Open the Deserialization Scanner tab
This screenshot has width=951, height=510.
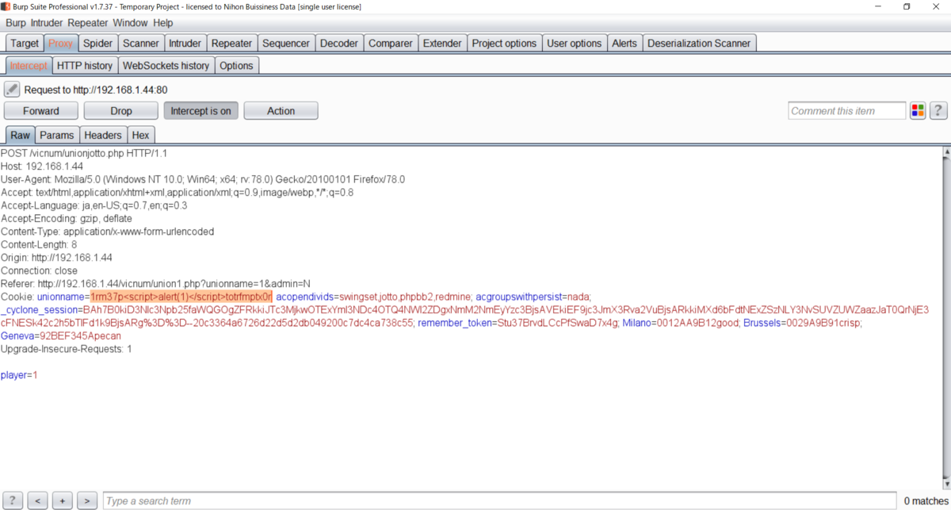700,43
